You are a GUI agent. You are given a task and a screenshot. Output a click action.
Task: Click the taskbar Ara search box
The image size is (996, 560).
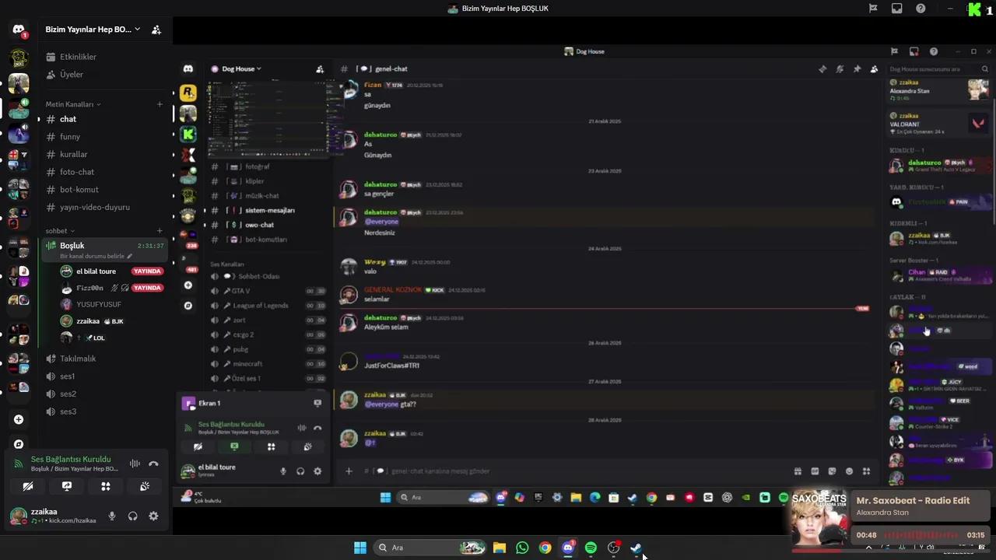coord(429,548)
